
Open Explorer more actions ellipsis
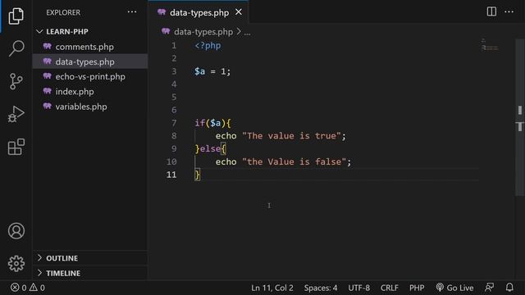pos(132,12)
